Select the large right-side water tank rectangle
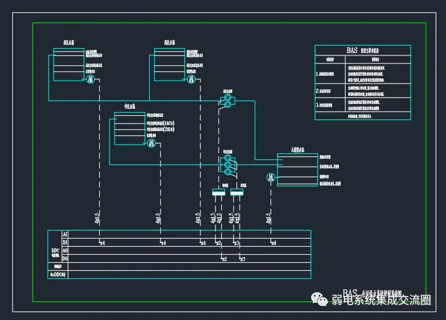 298,170
